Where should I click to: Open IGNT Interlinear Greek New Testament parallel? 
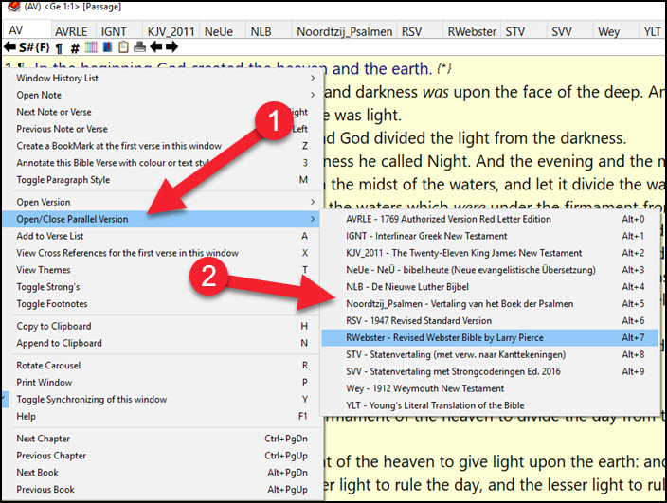pyautogui.click(x=490, y=236)
